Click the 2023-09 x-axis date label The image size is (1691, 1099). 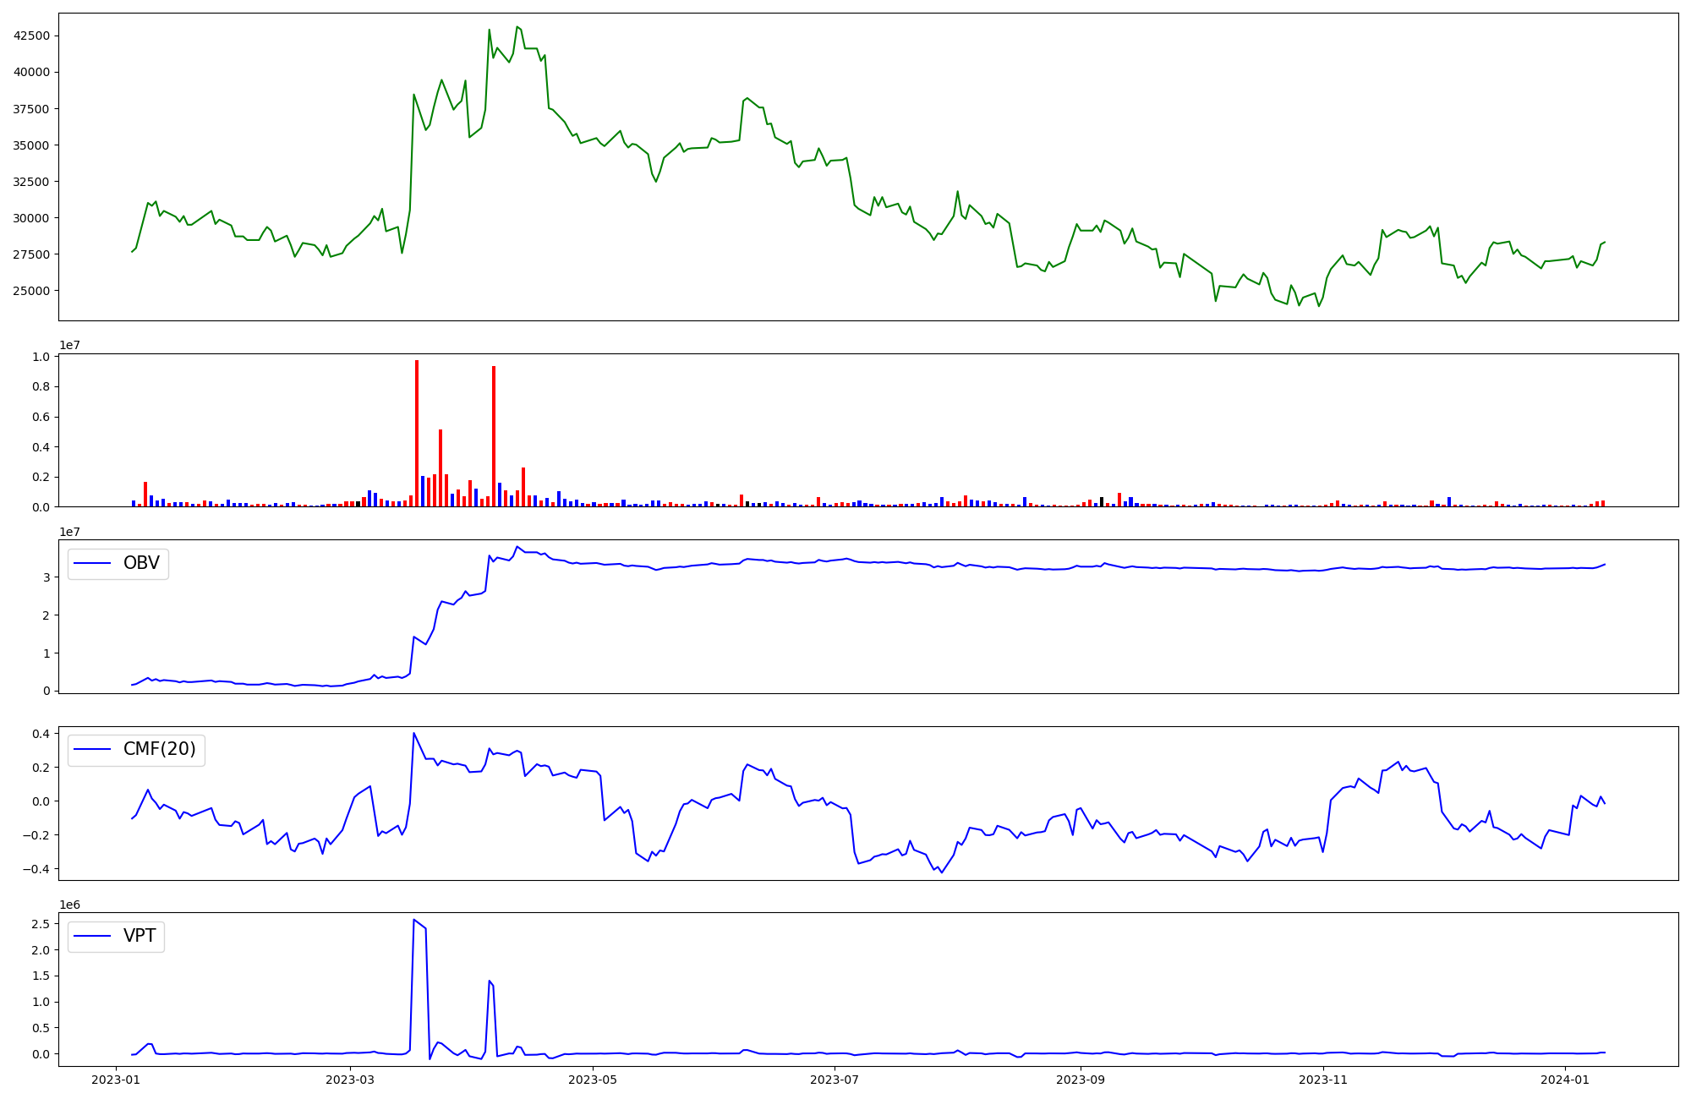coord(1081,1080)
